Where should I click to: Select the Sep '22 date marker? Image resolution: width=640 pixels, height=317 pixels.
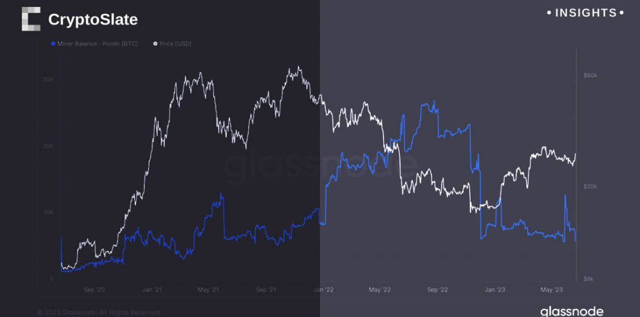tap(438, 290)
